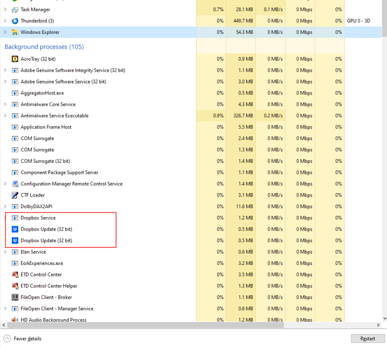Select the COM Surrogate 1.3 MB row

(191, 150)
